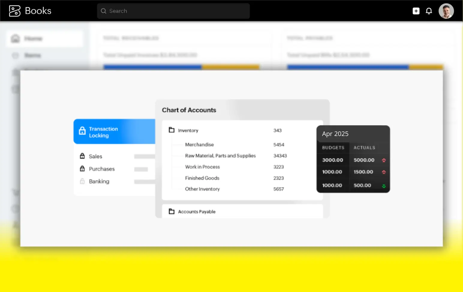Click the search magnifier icon

click(104, 11)
